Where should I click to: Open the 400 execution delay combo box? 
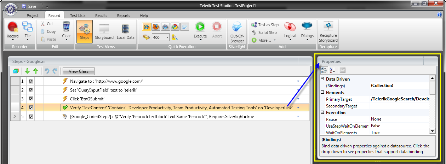click(160, 37)
